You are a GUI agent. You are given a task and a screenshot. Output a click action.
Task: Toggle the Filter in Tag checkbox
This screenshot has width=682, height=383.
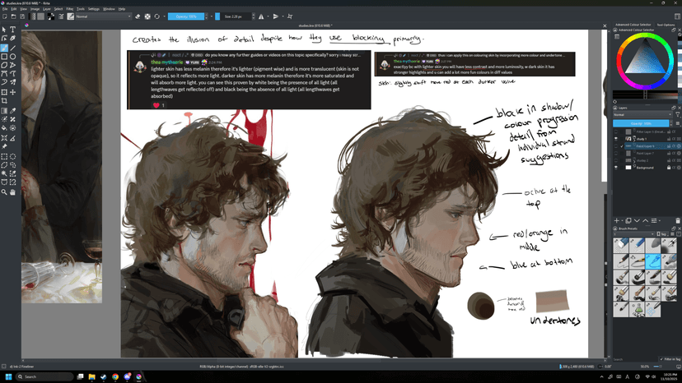coord(661,359)
